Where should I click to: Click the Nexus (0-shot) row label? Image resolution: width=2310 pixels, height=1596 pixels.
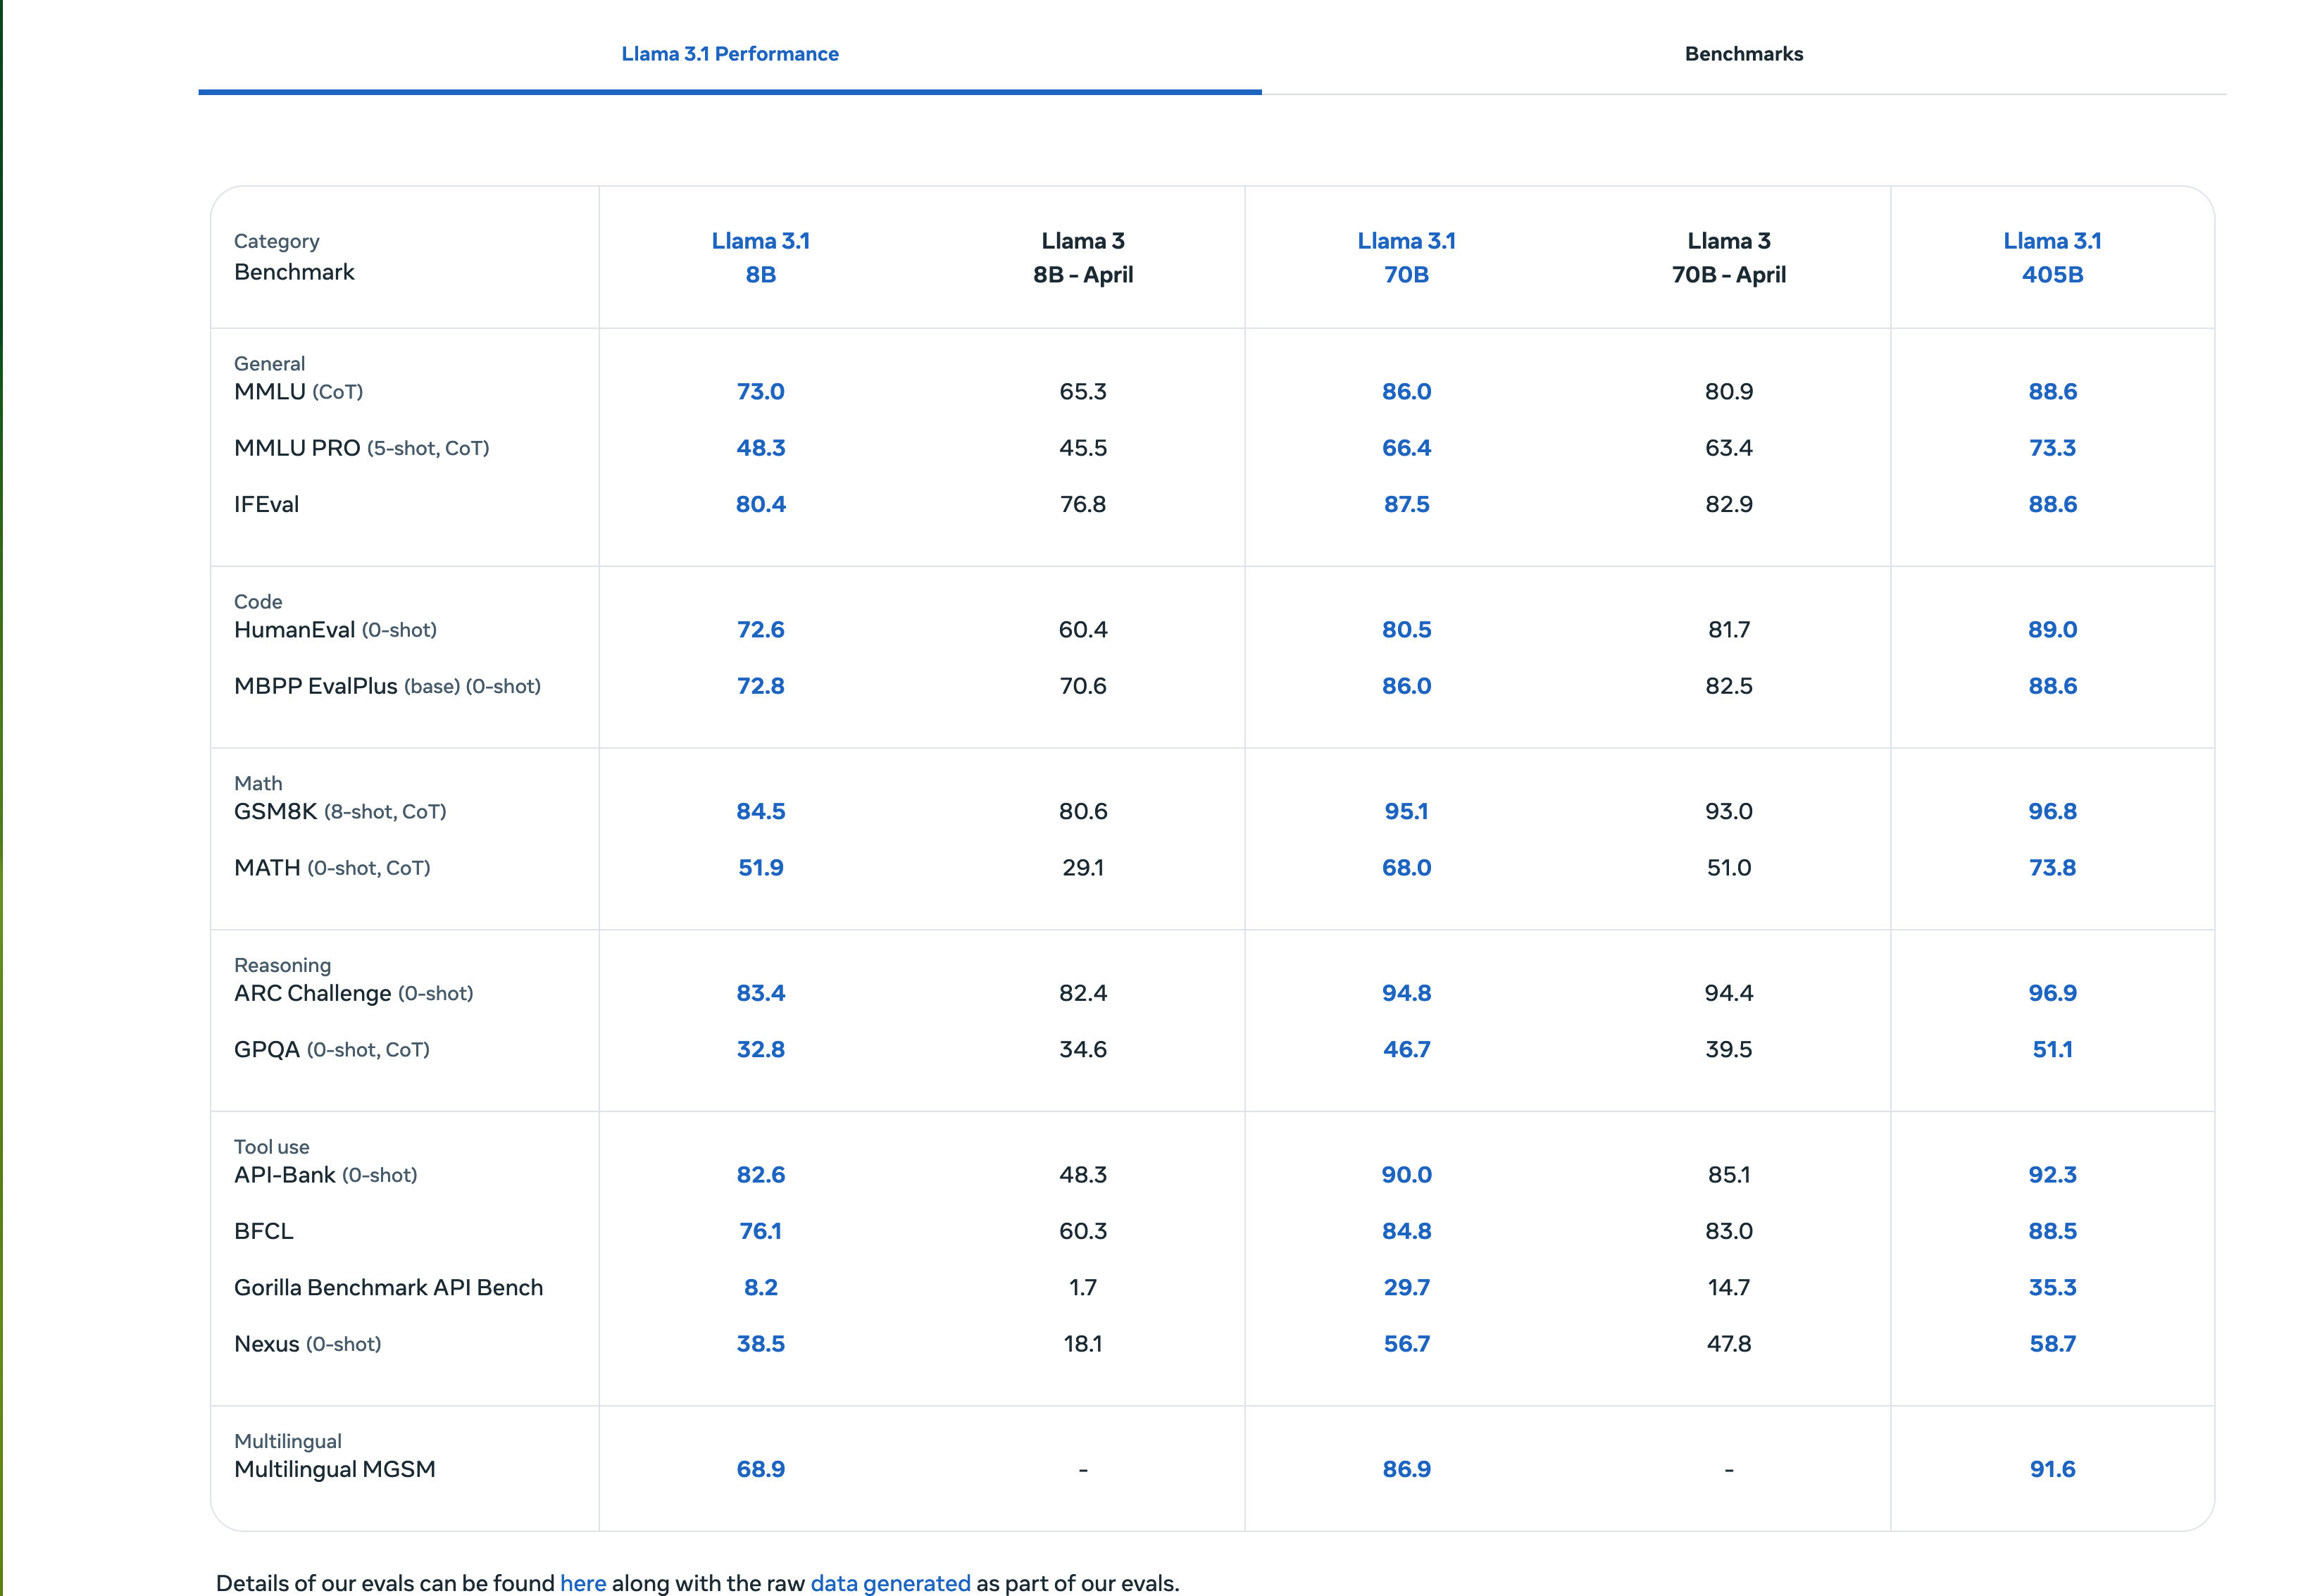pyautogui.click(x=307, y=1344)
